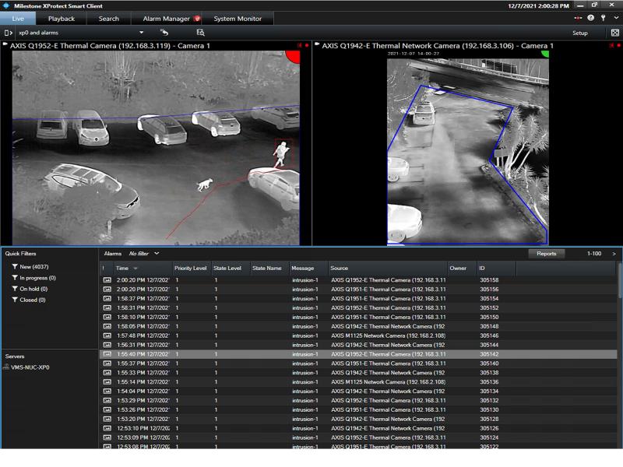
Task: Click the funnel icon next to New
Action: click(15, 266)
